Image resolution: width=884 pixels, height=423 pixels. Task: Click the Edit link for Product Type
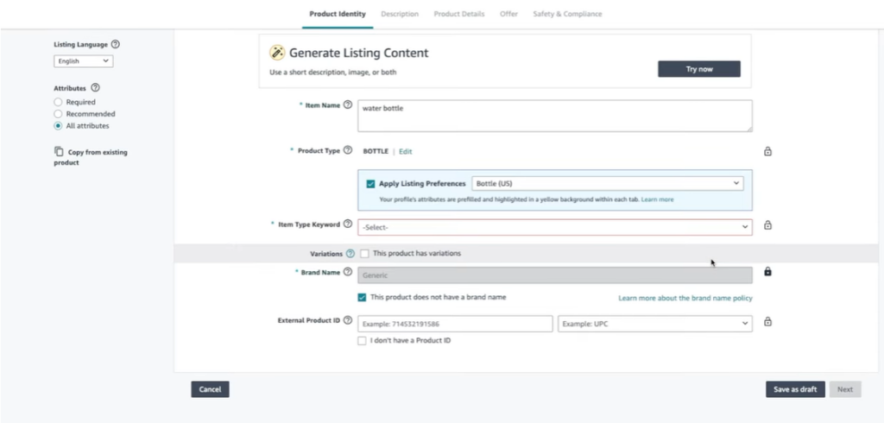[406, 152]
